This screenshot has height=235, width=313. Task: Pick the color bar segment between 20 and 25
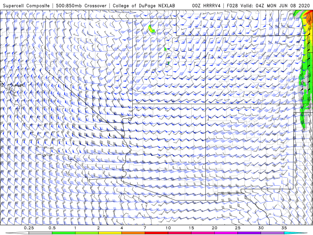click(x=226, y=233)
